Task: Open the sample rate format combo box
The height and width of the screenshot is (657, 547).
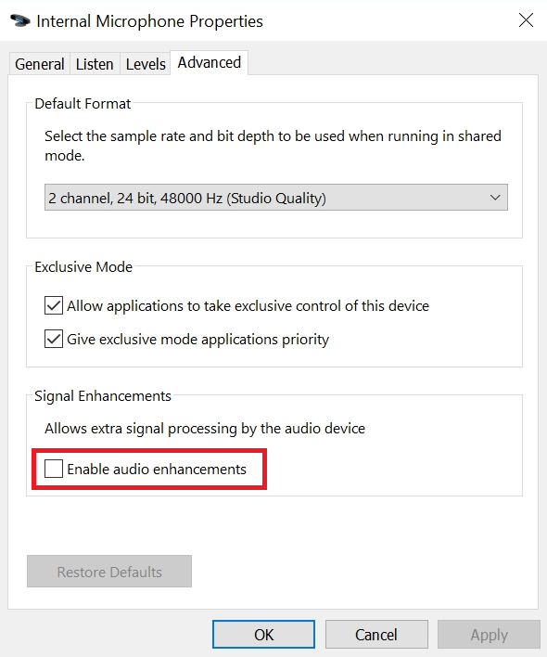Action: (x=275, y=198)
